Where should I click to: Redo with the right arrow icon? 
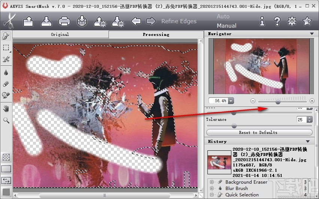pyautogui.click(x=151, y=21)
